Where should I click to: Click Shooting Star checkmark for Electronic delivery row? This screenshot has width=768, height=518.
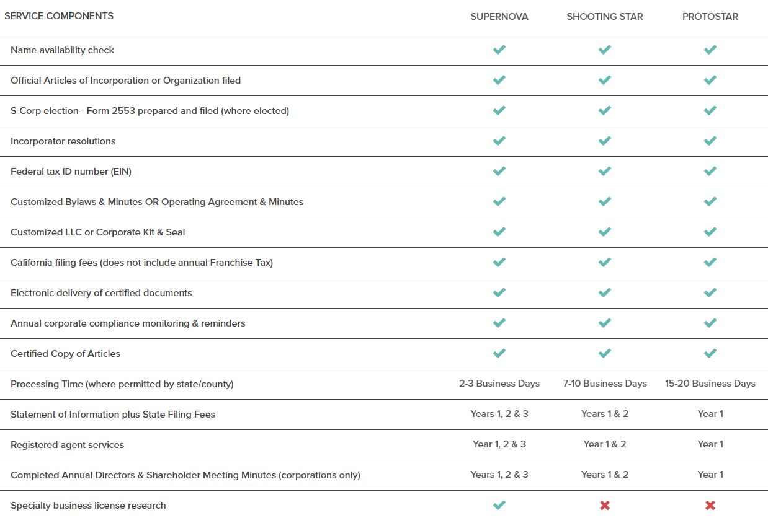pos(605,292)
